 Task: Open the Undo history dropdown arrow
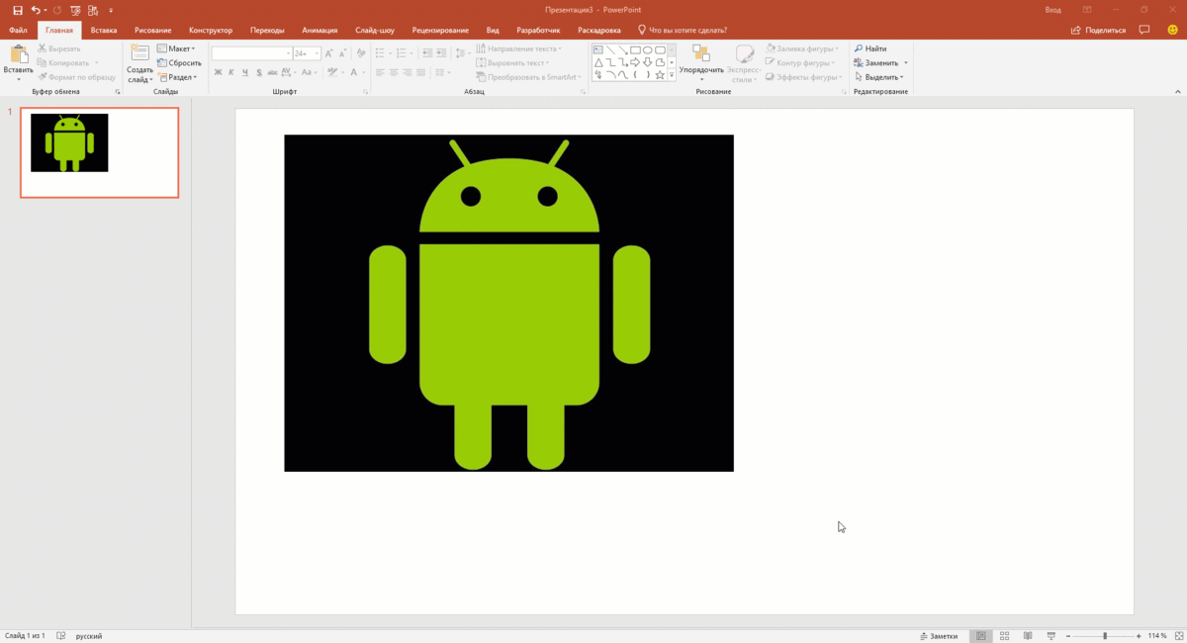46,10
